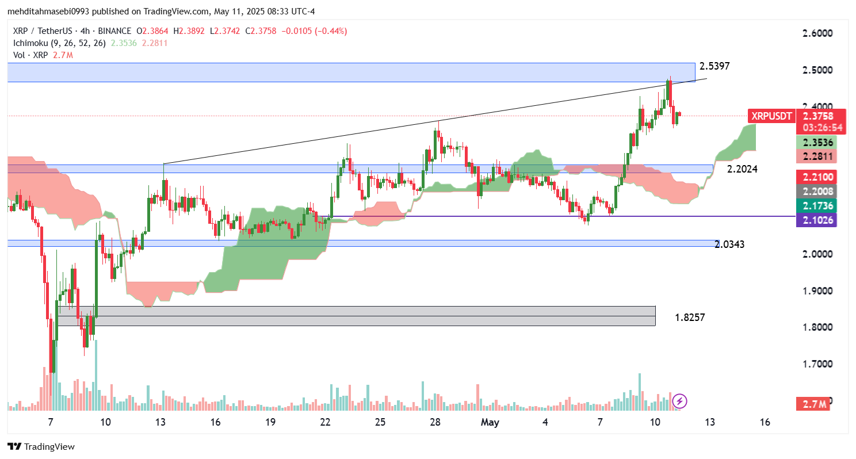Click the purple lightning bolt icon
856x459 pixels.
point(680,401)
